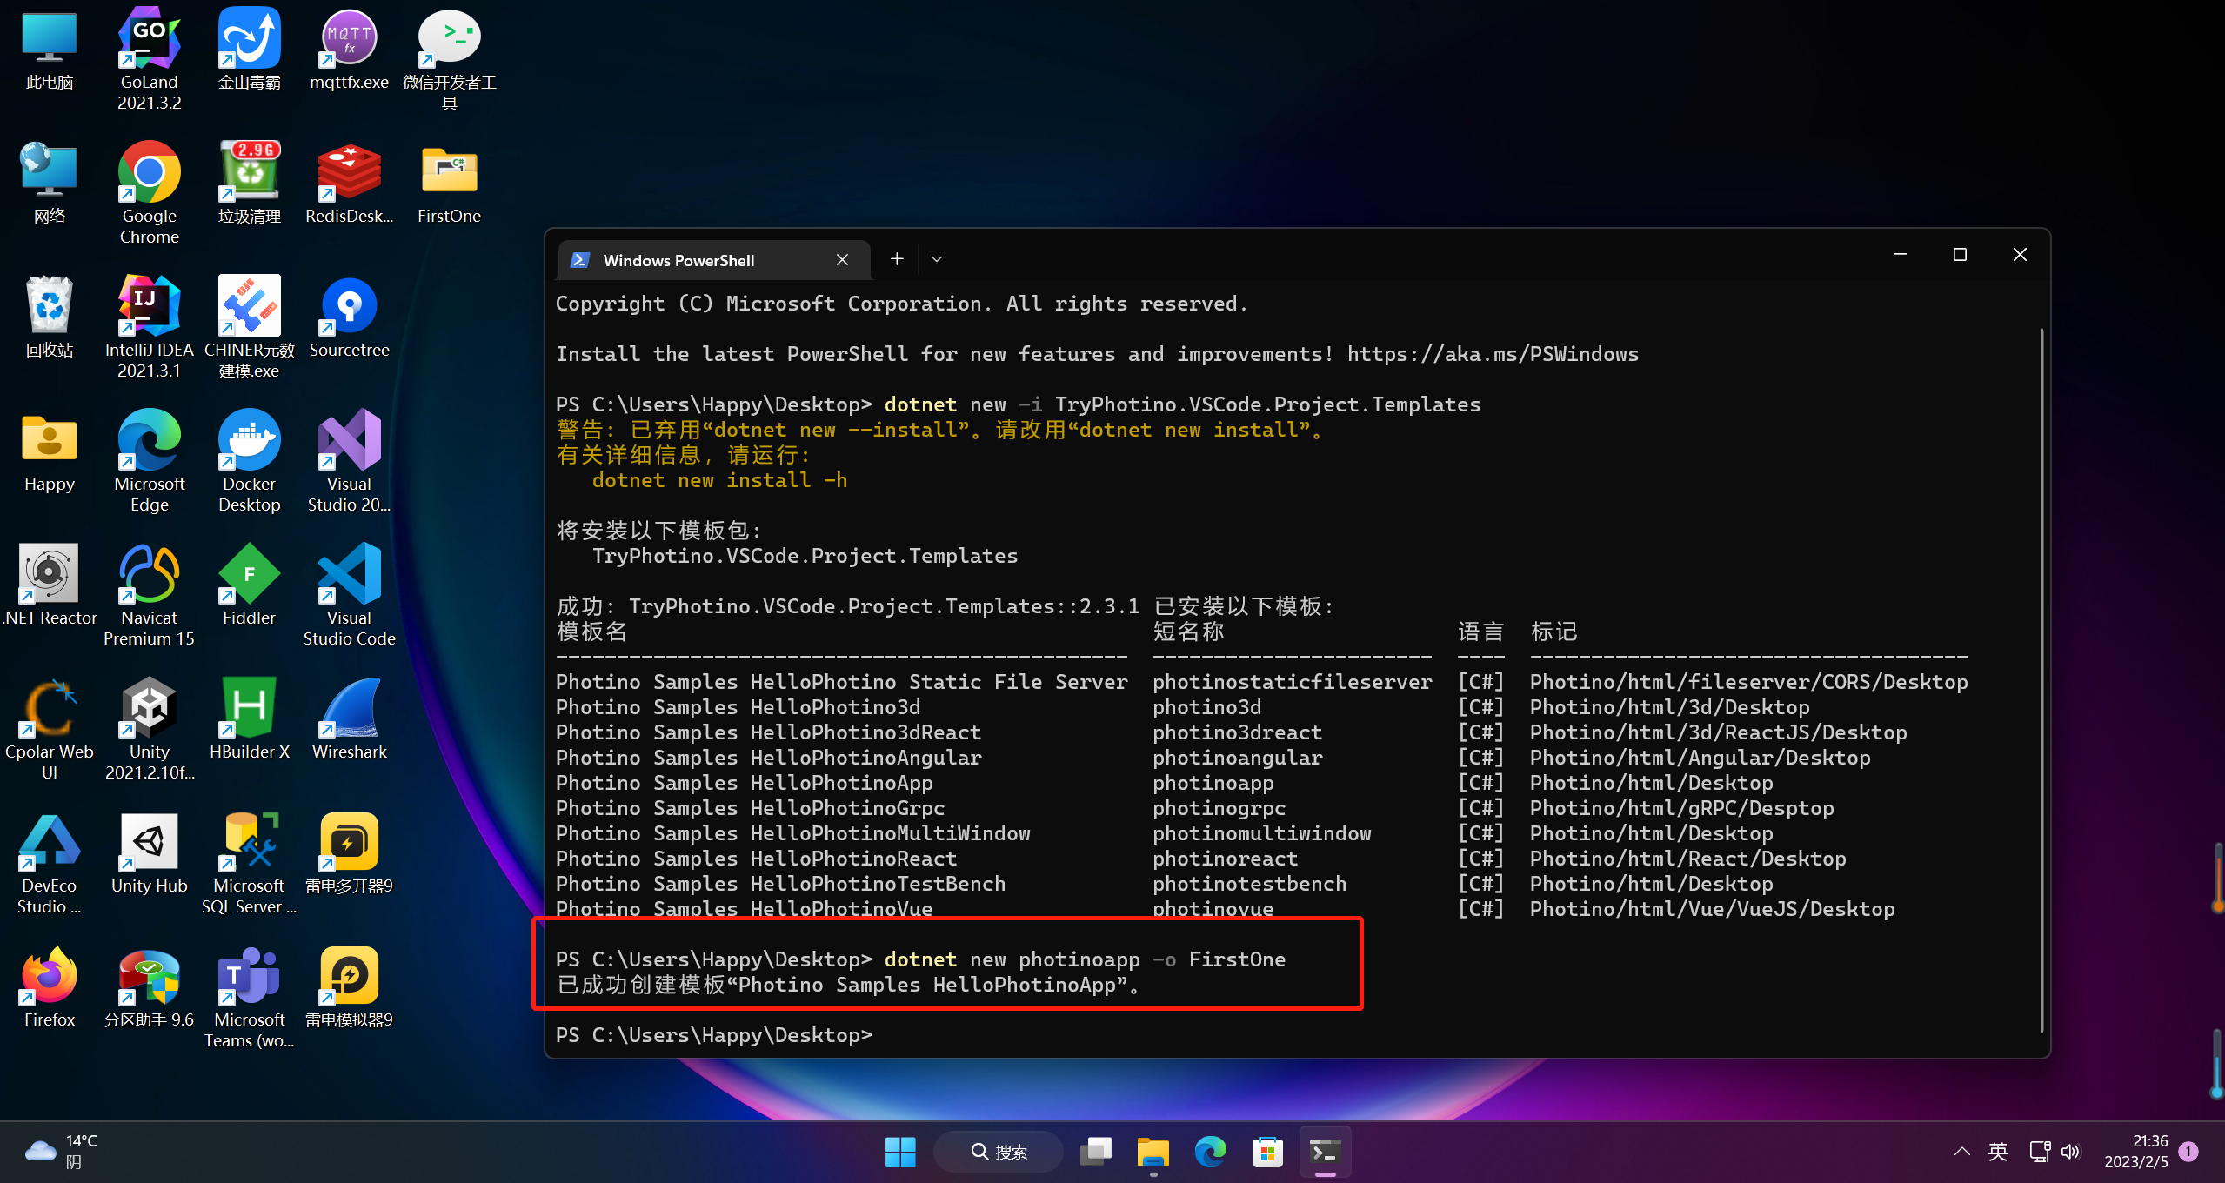The width and height of the screenshot is (2225, 1183).
Task: Open the GoLand 2021.3.2 desktop shortcut
Action: coord(149,39)
